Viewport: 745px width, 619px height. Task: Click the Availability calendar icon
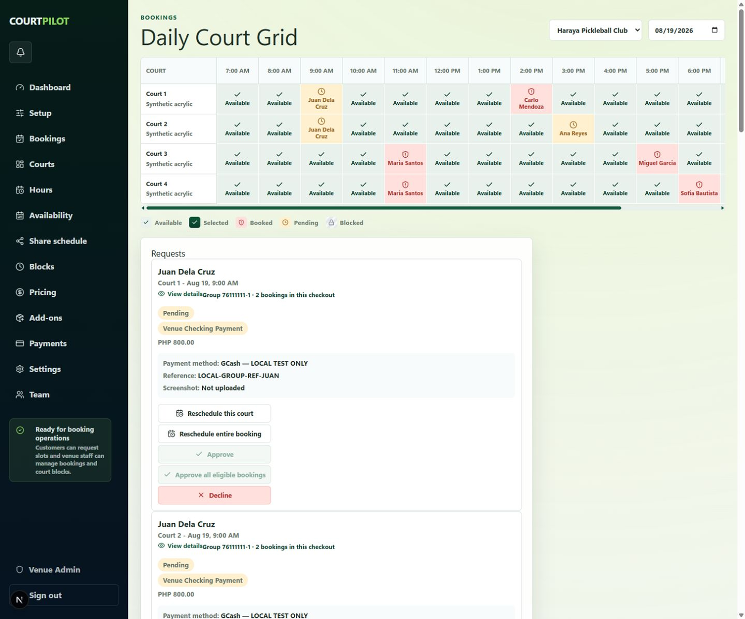20,215
